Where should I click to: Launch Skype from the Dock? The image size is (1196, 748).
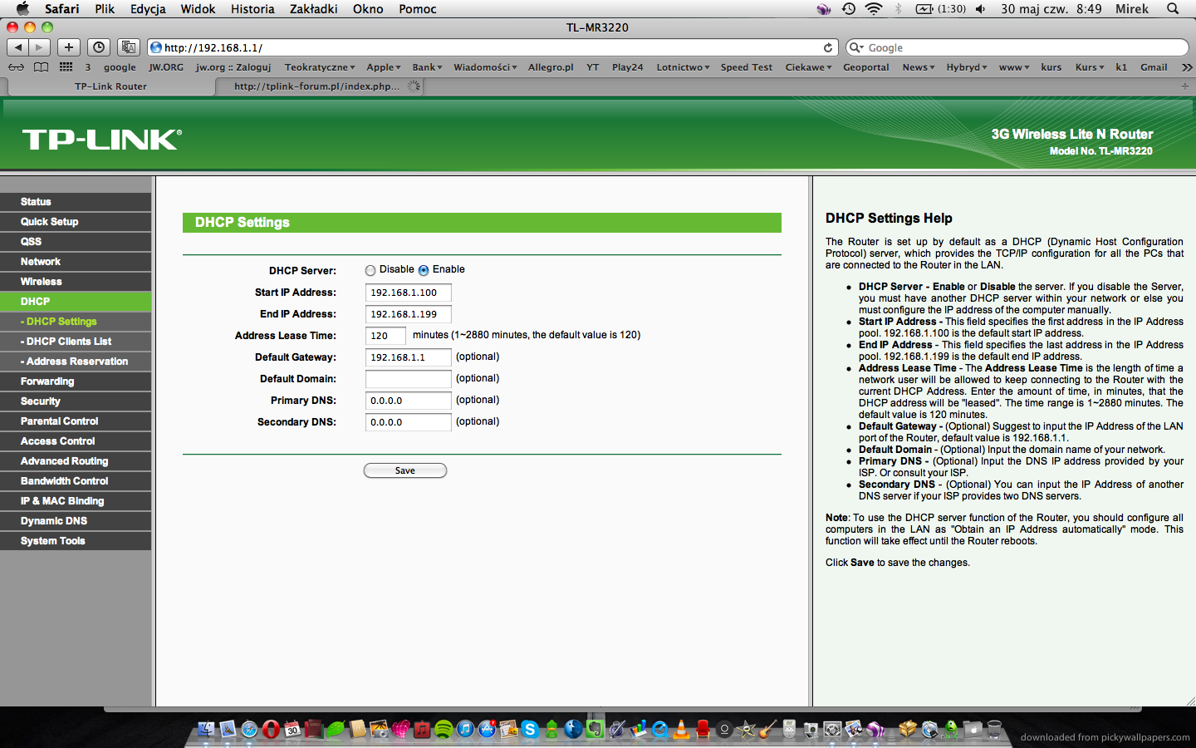[530, 729]
